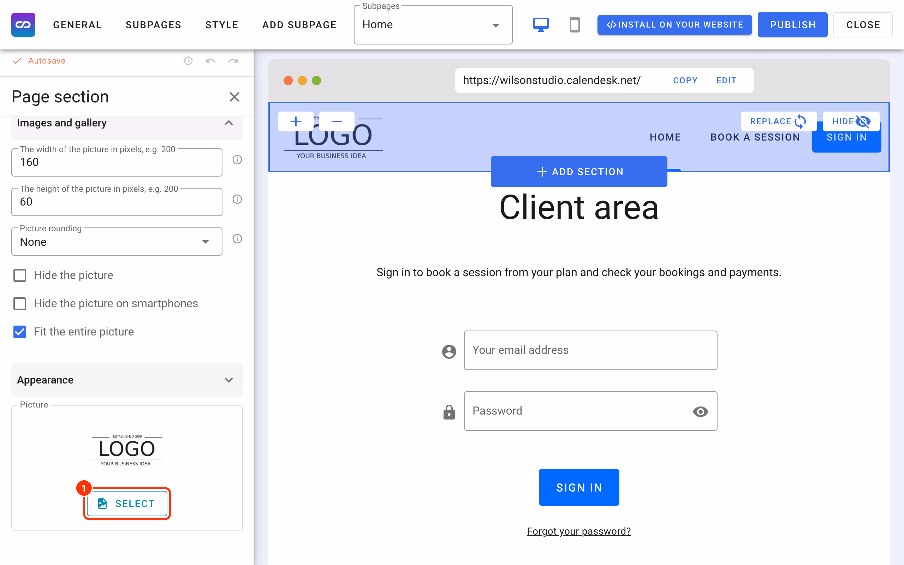Click the Calendesk logo icon
The image size is (904, 565).
coord(23,25)
